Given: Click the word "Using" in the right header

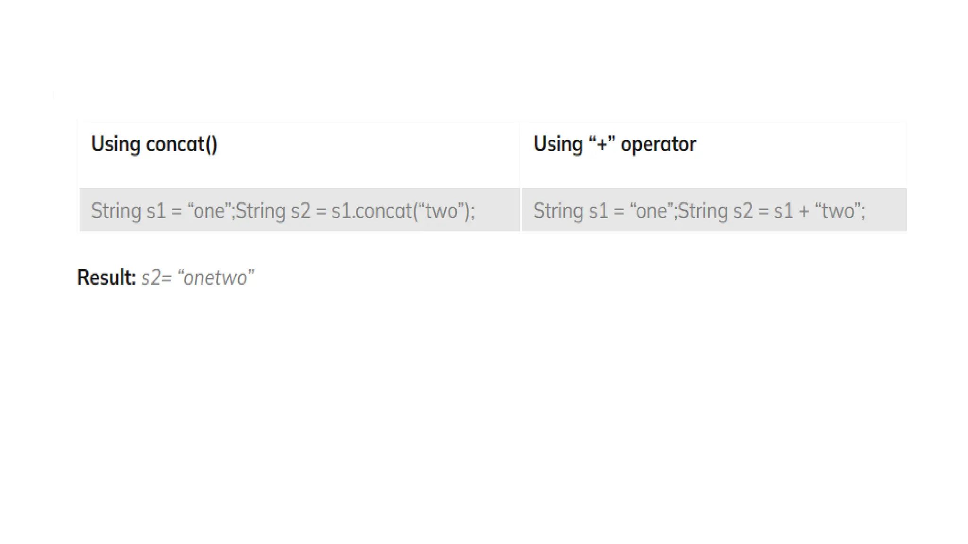Looking at the screenshot, I should click(x=558, y=144).
